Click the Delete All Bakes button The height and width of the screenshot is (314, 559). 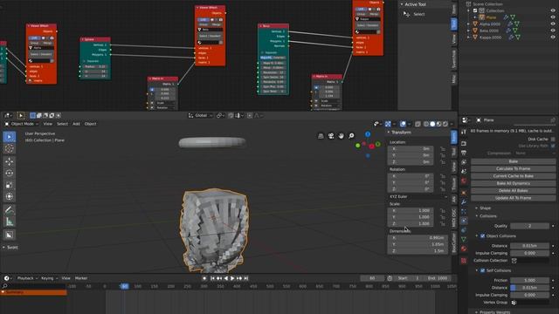tap(513, 191)
